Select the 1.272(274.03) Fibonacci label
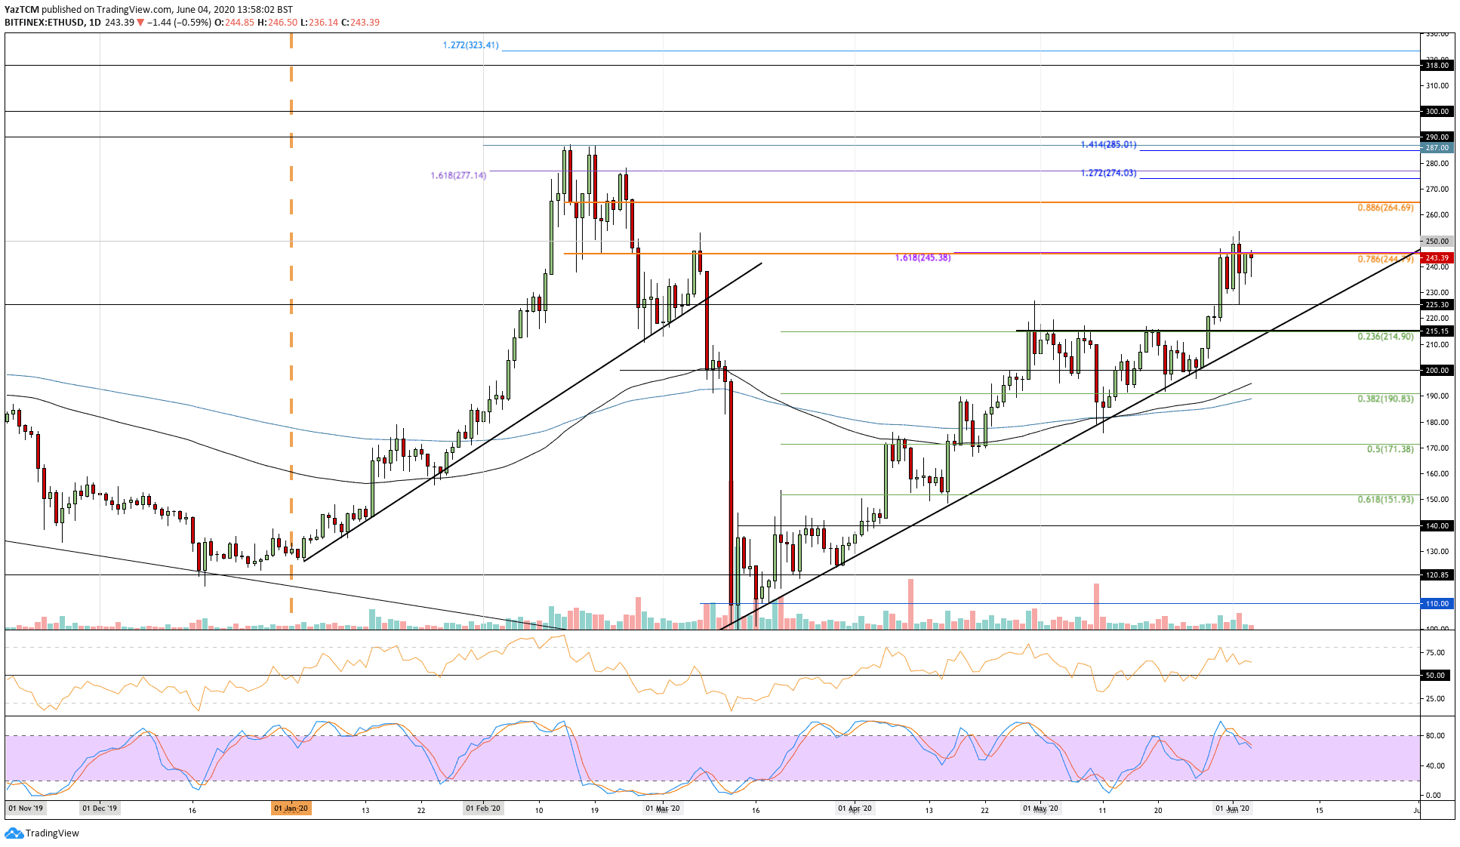This screenshot has height=847, width=1460. pyautogui.click(x=1108, y=173)
